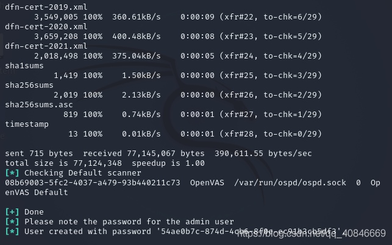Click the sha256sums filename text
392x245 pixels.
tap(29, 85)
